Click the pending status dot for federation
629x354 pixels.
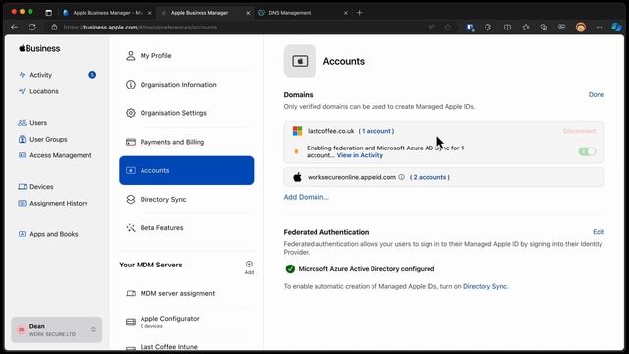click(x=296, y=151)
